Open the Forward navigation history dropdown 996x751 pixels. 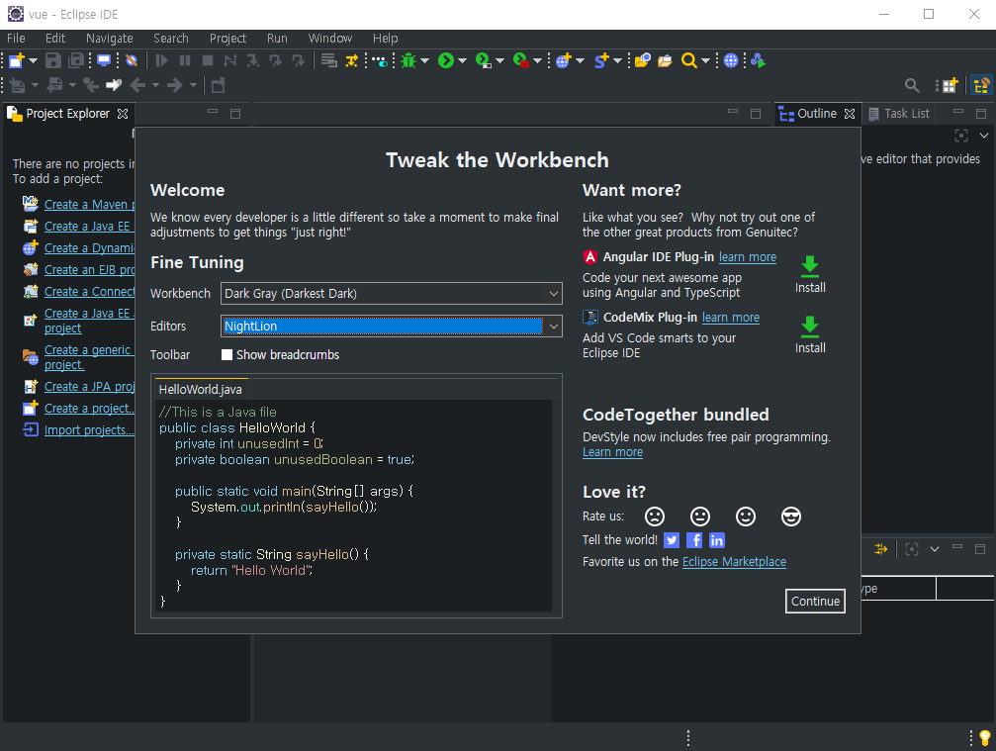193,85
